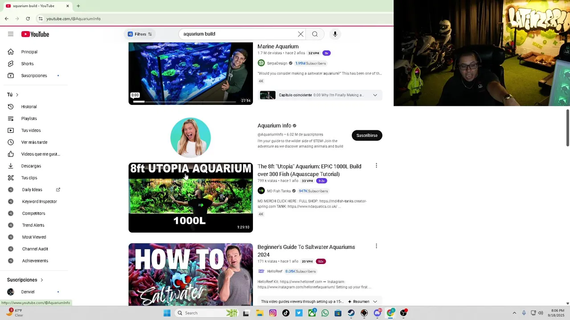Close the 'aquarium build - YouTube' tab
This screenshot has width=570, height=320.
coord(68,6)
